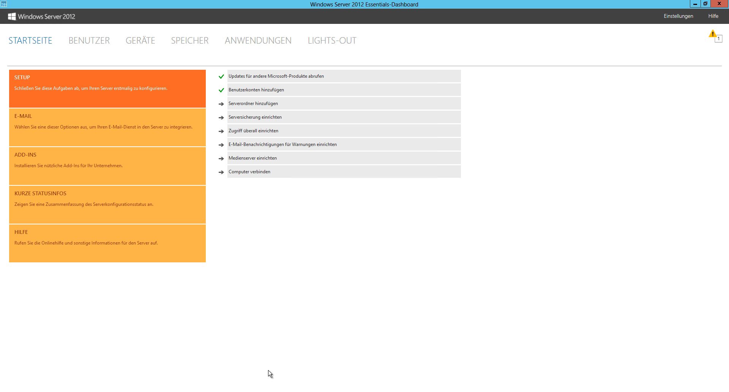This screenshot has height=392, width=729.
Task: Open Einstellungen in the top bar
Action: 678,16
